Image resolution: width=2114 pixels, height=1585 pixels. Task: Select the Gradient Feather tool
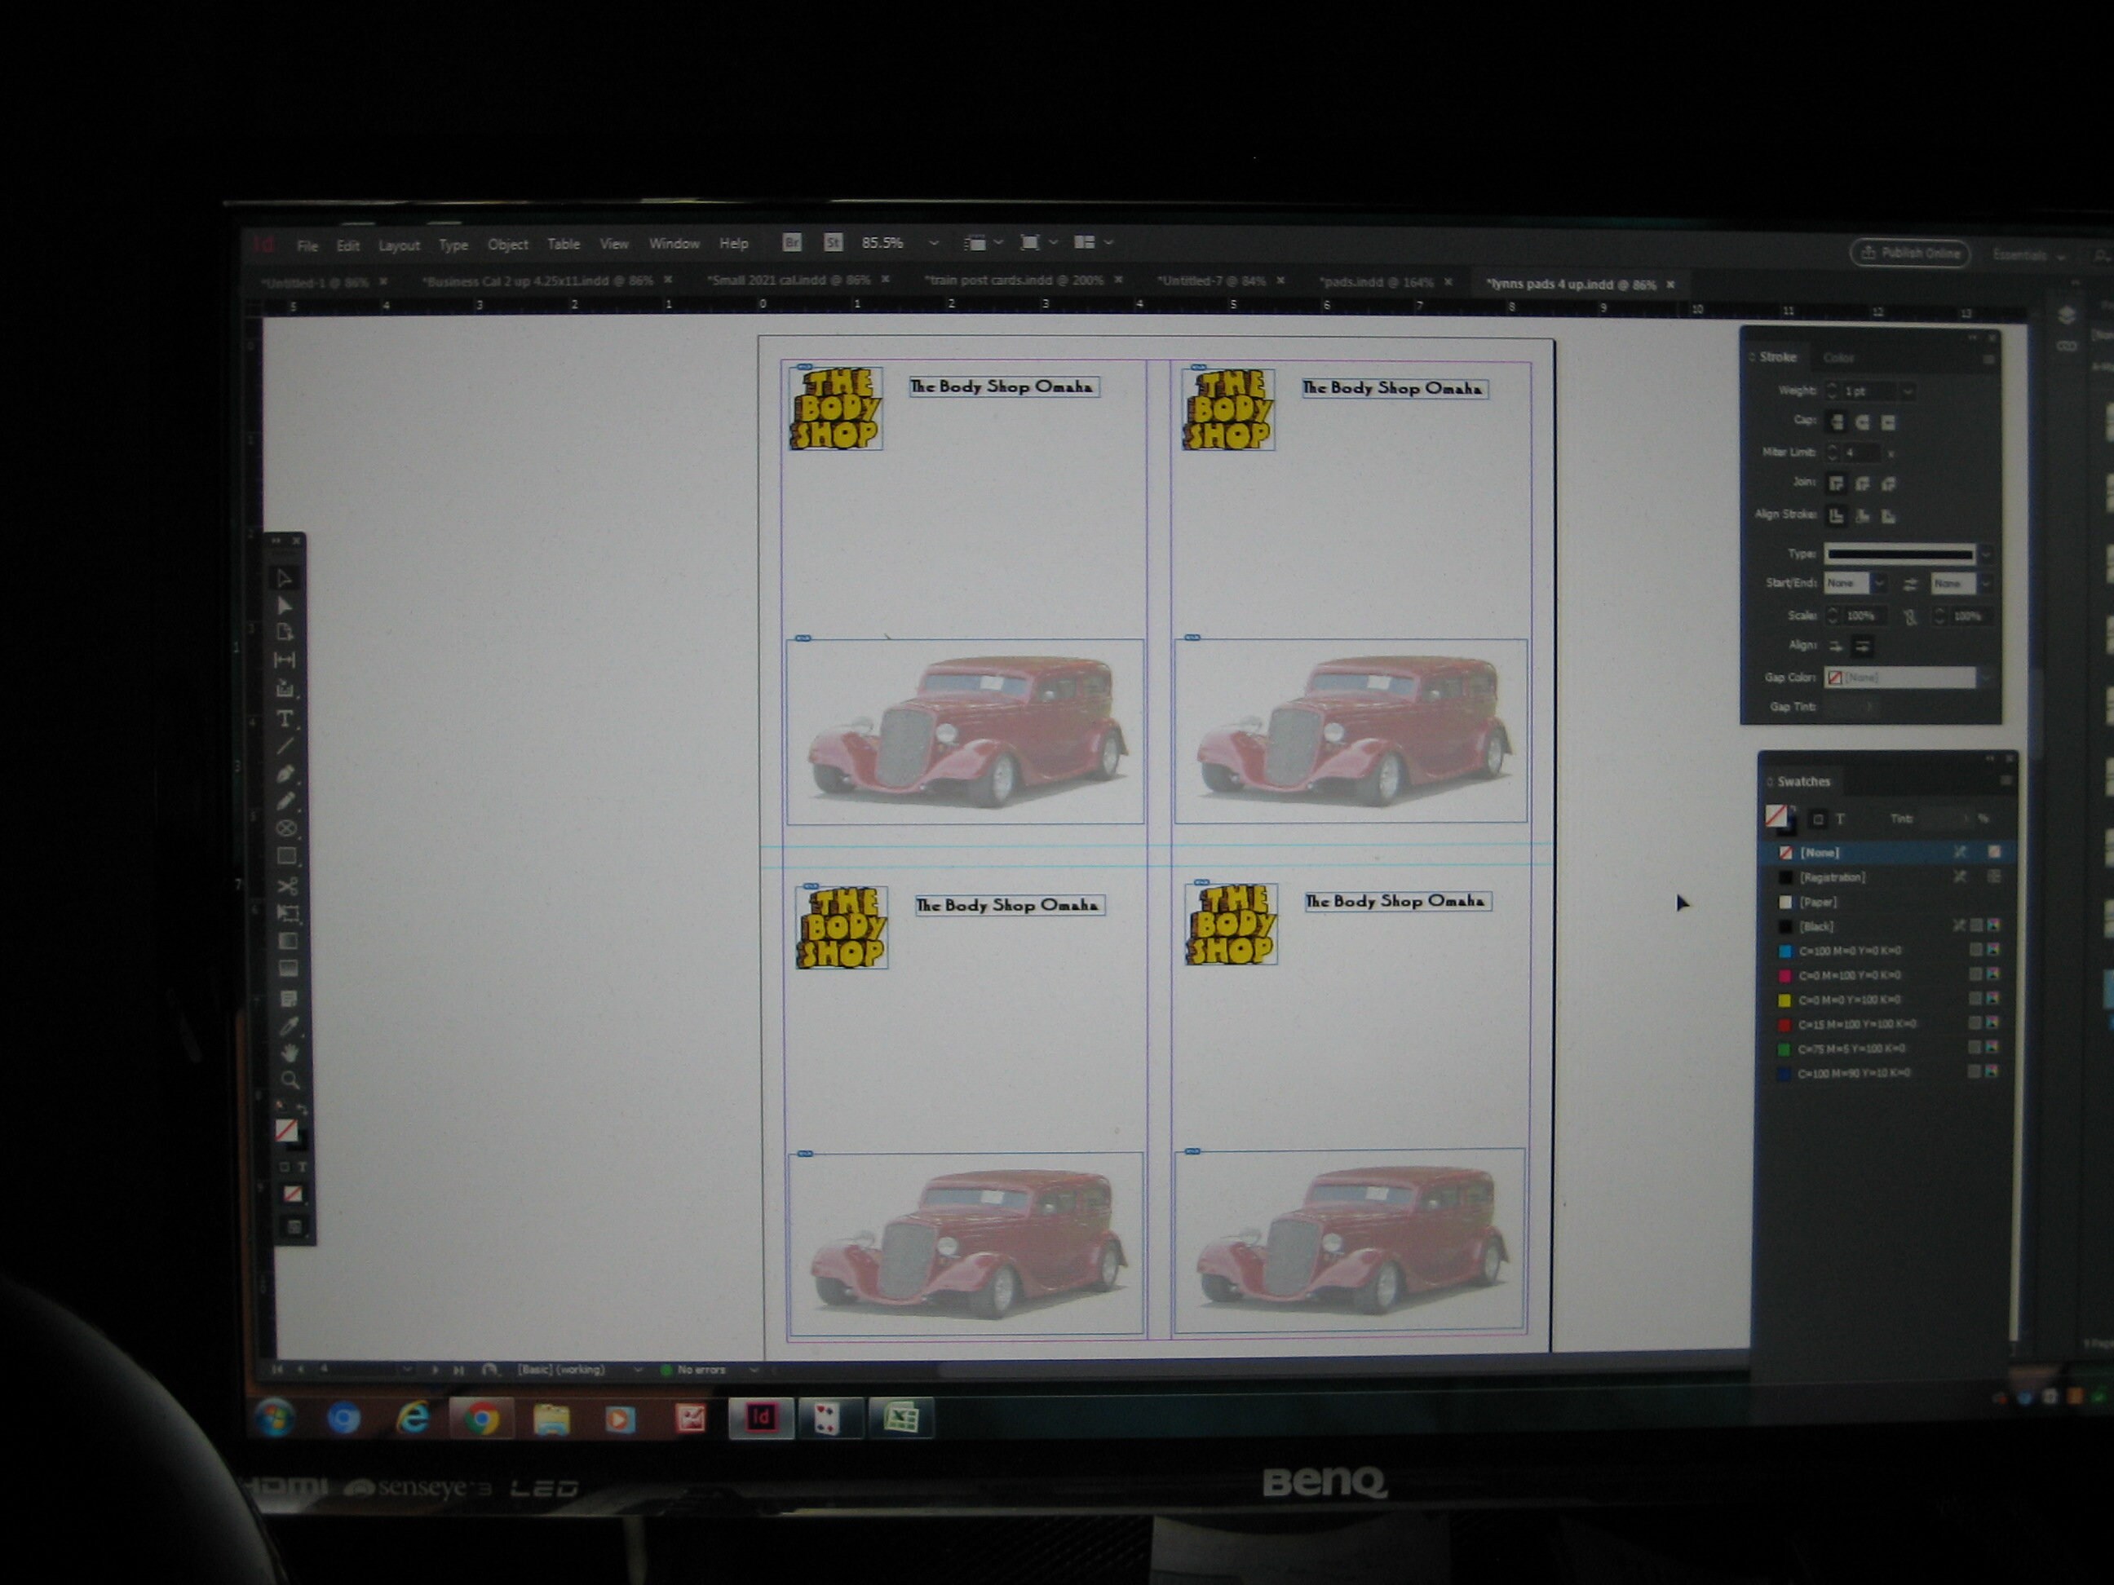(x=288, y=969)
